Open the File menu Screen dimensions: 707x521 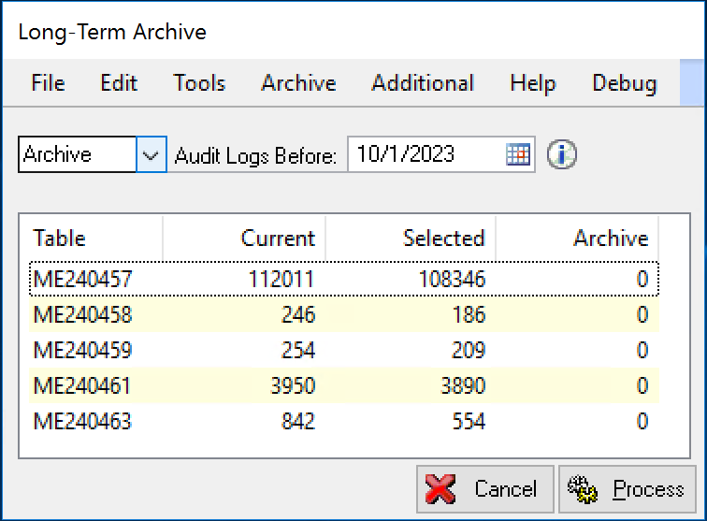[48, 83]
